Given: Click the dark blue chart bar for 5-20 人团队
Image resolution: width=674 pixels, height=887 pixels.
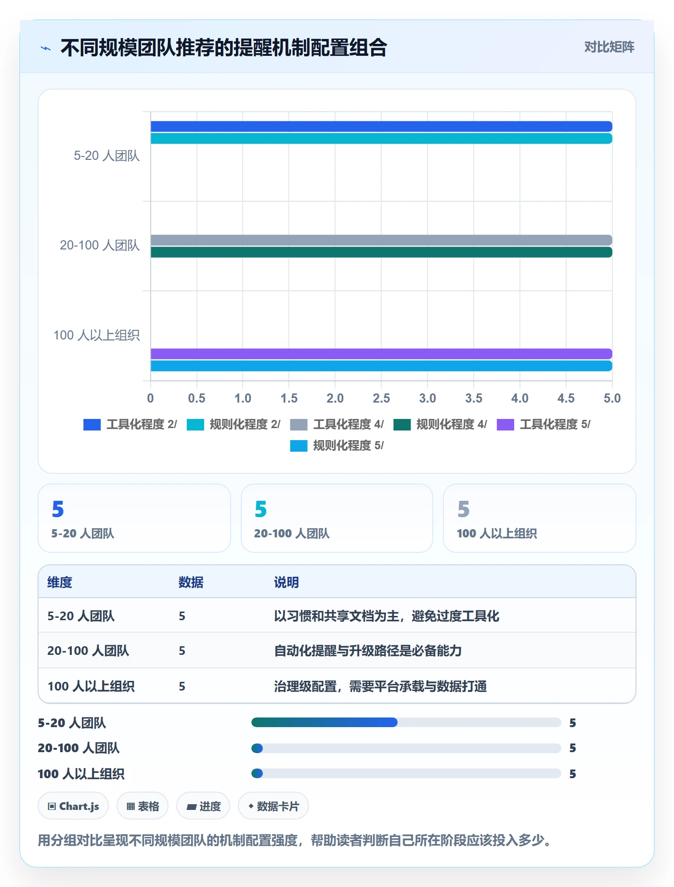Looking at the screenshot, I should tap(381, 127).
